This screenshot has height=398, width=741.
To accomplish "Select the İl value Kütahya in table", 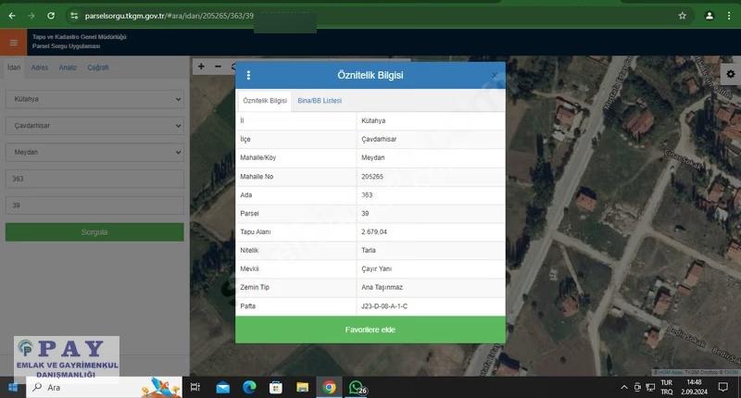I will coord(373,121).
